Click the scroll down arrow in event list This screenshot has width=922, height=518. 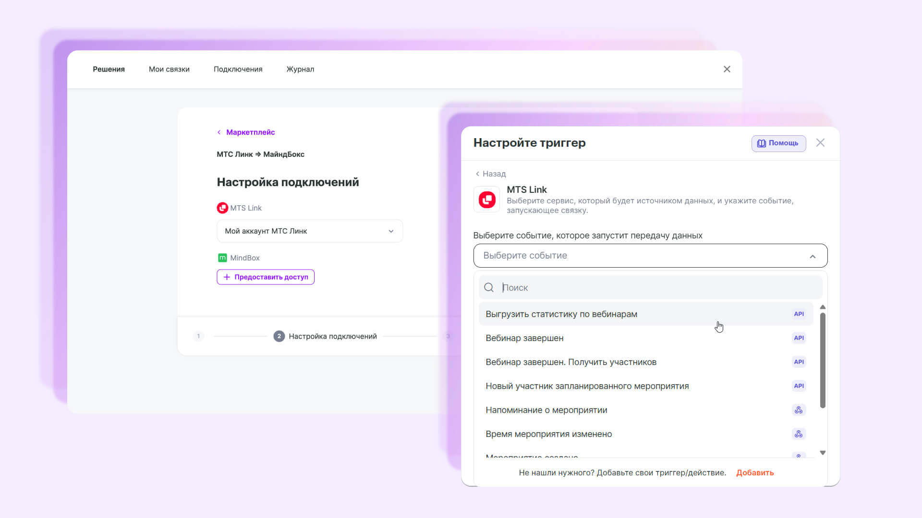(x=823, y=453)
